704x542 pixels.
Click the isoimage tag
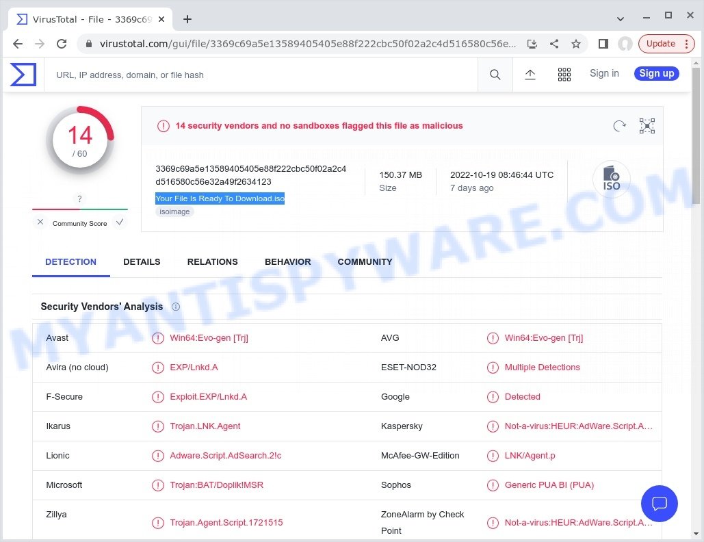point(174,211)
